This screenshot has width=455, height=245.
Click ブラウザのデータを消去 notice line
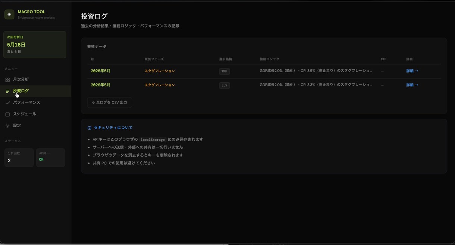(138, 155)
